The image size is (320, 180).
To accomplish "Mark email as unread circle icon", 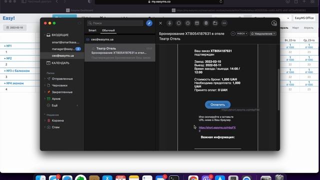I will tap(179, 23).
